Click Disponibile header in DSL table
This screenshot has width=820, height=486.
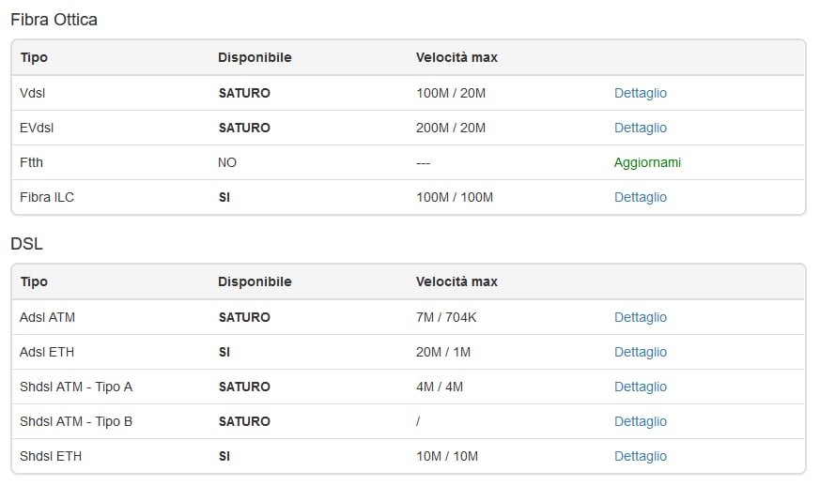click(x=255, y=281)
